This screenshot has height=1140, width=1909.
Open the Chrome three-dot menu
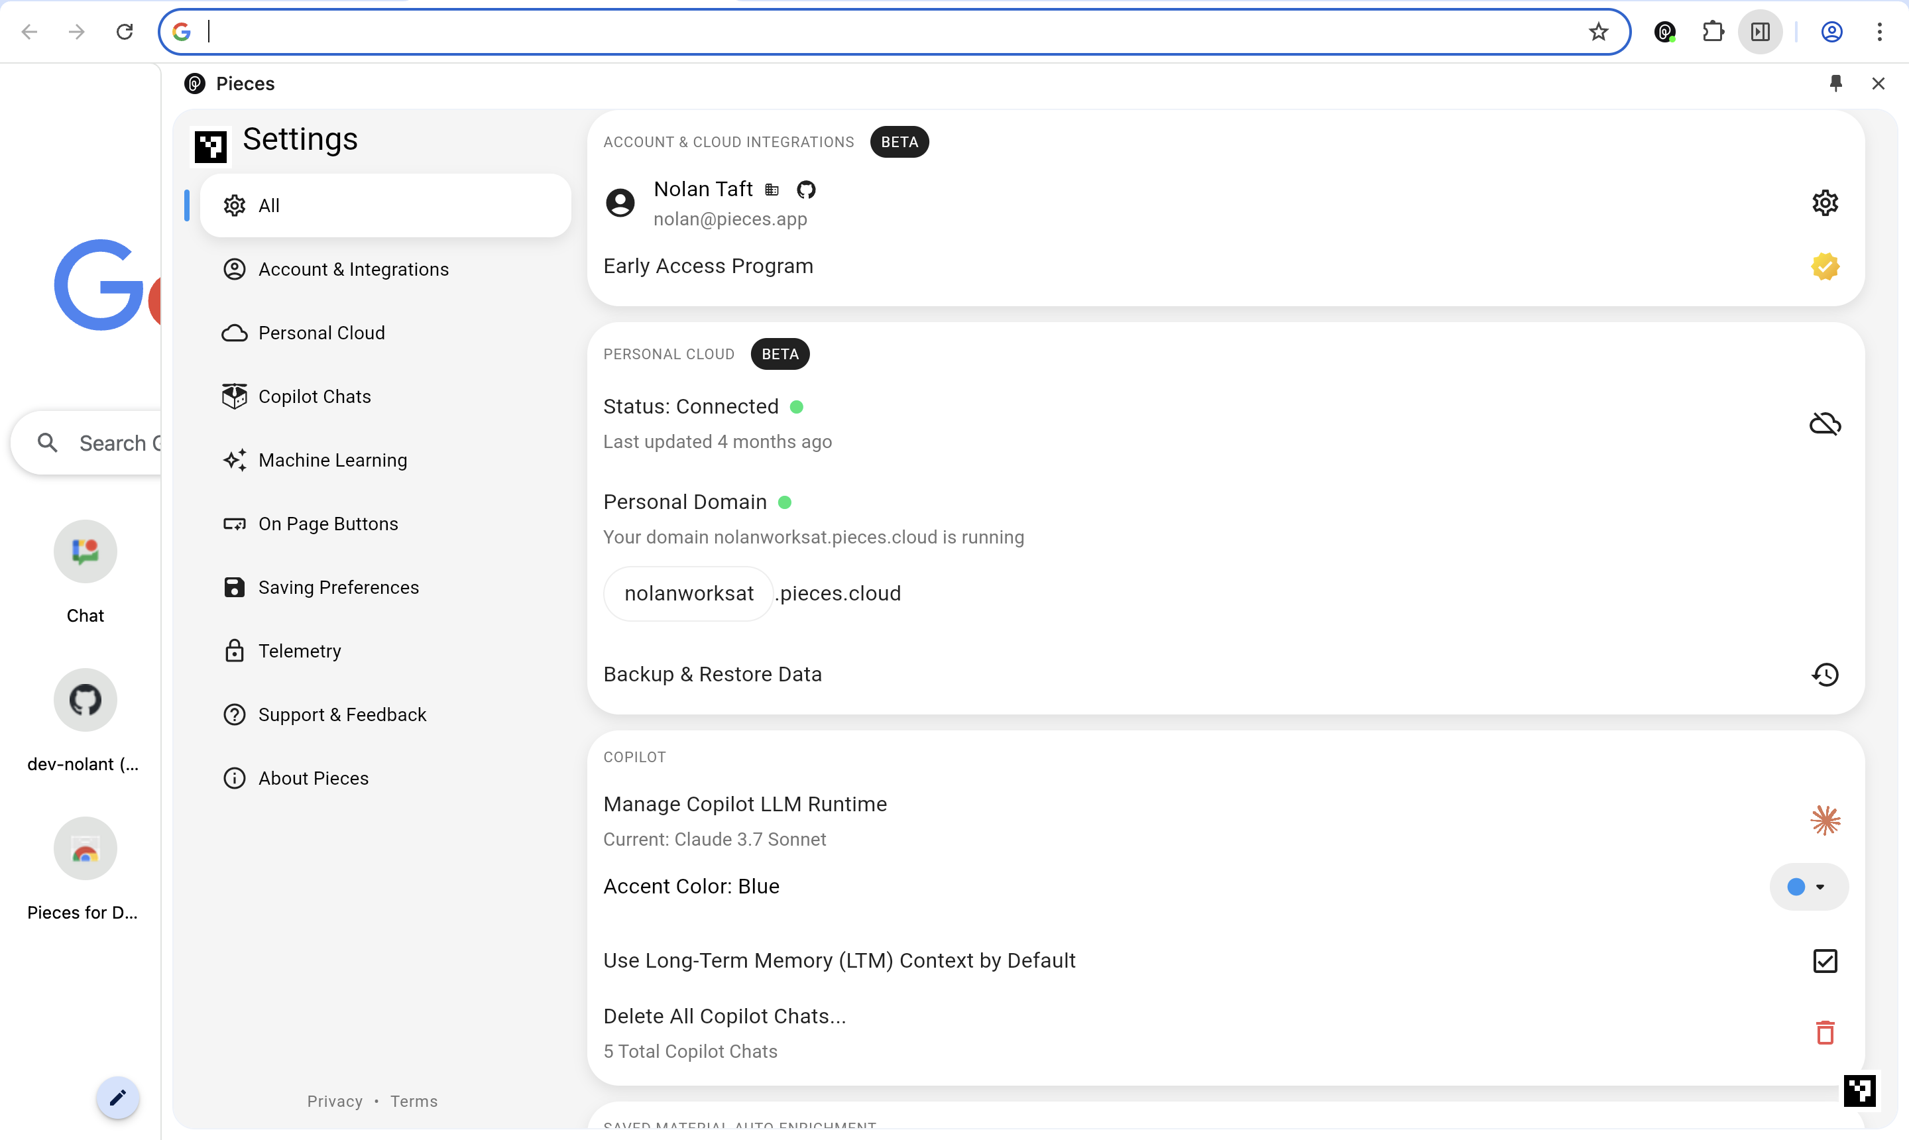click(x=1879, y=32)
